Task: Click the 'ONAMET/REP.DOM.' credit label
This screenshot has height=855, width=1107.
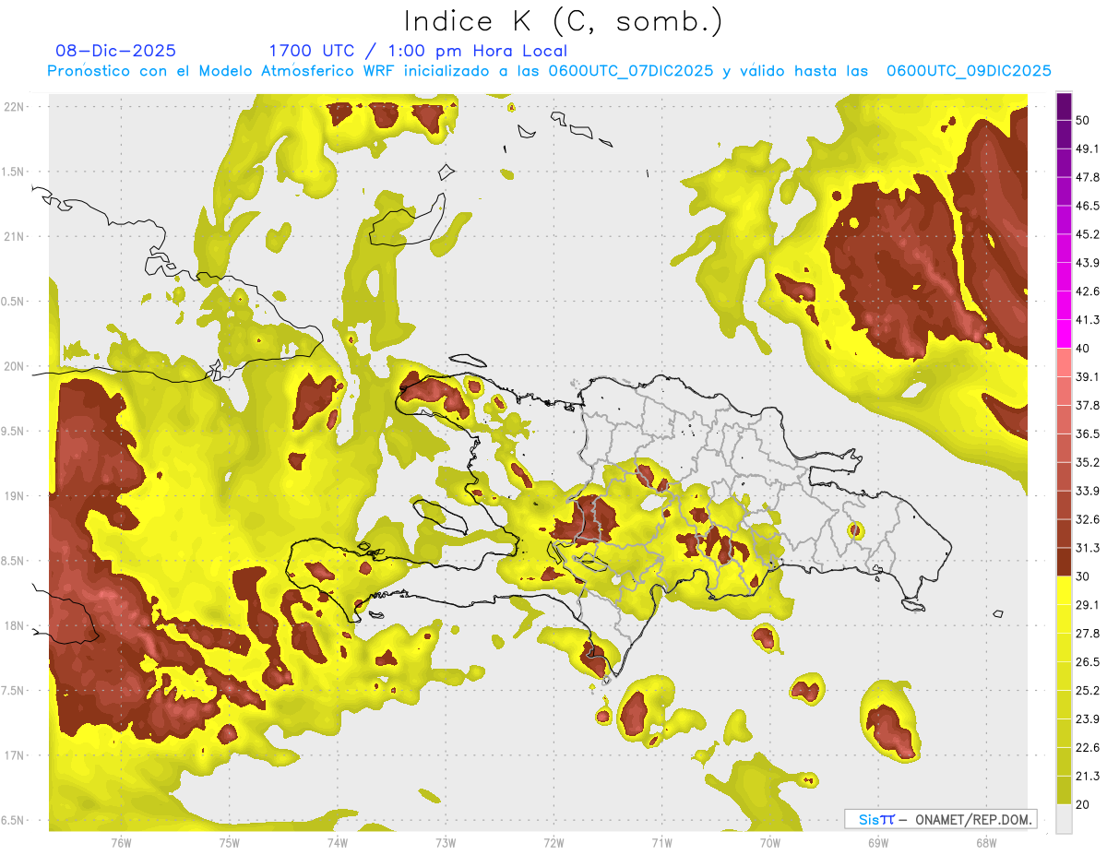Action: click(x=974, y=819)
